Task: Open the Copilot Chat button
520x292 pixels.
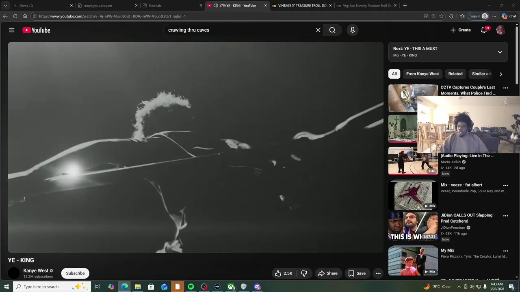Action: click(x=509, y=16)
